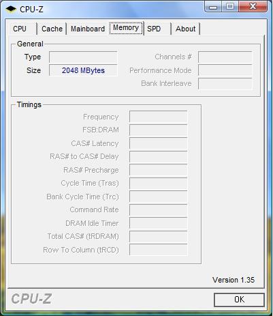Click the RAS# to CAS# Delay field

[159, 157]
